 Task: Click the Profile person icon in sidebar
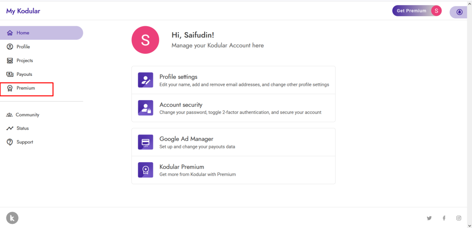tap(10, 47)
